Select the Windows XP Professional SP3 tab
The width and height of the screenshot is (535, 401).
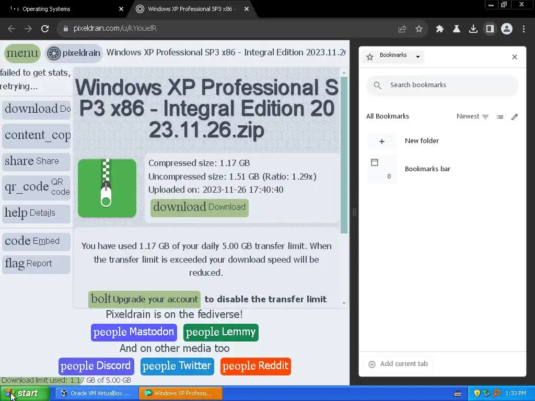(192, 9)
